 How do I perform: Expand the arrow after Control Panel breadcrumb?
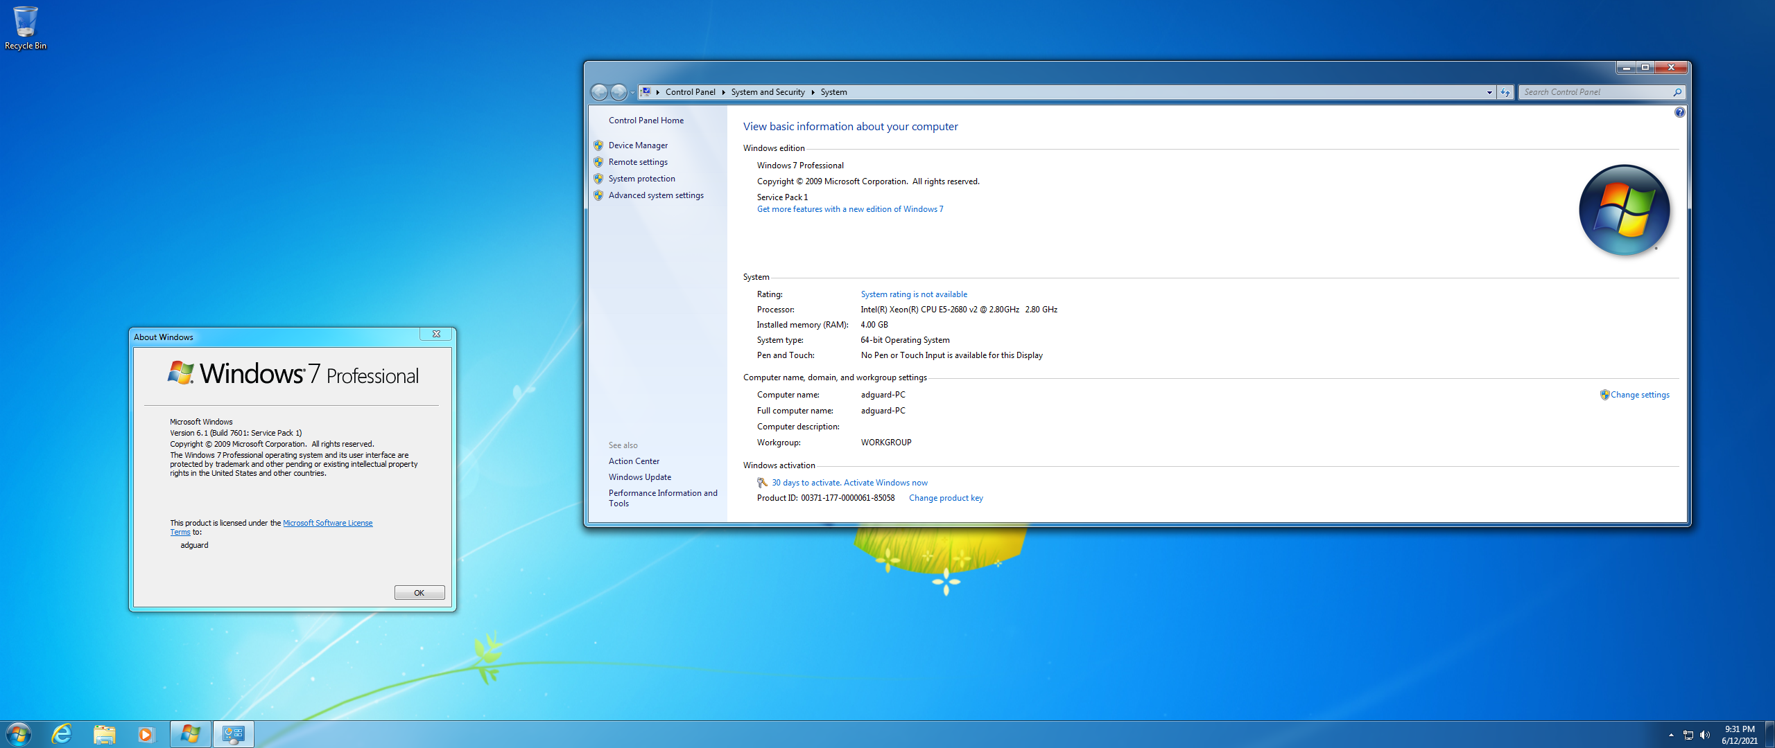click(723, 92)
